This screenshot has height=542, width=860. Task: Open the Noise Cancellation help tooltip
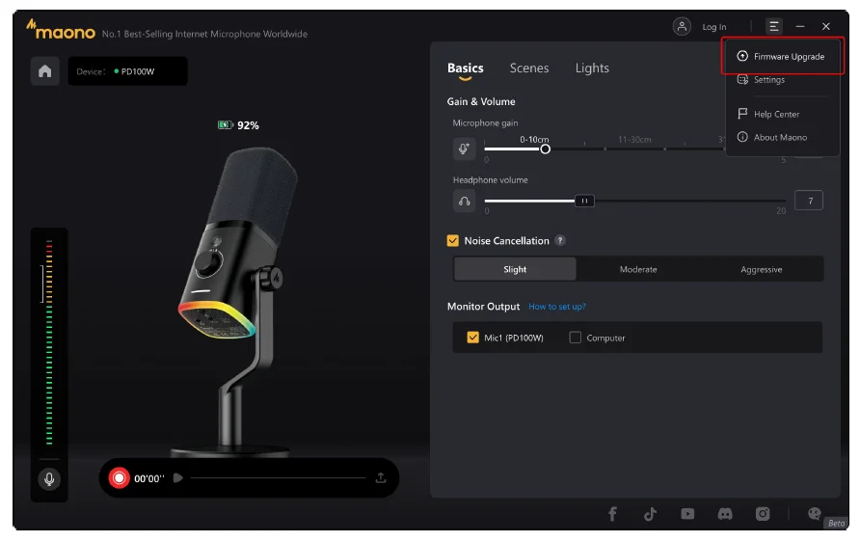pyautogui.click(x=560, y=240)
